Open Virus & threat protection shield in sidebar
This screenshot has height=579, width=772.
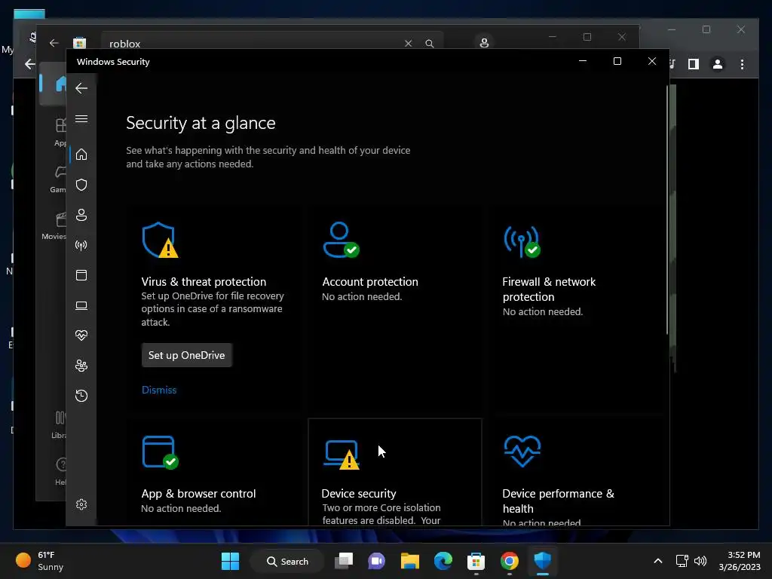tap(81, 185)
